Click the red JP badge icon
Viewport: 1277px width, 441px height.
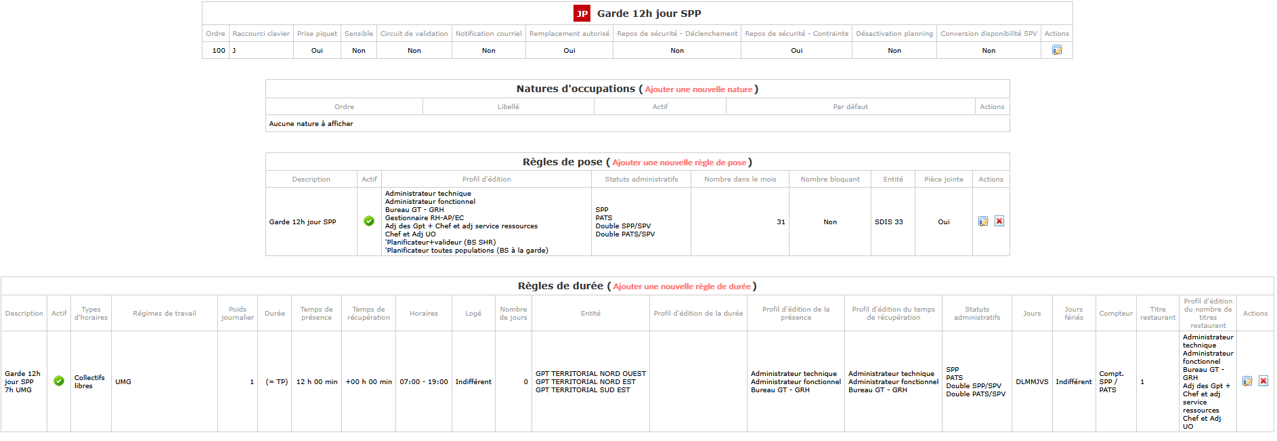[x=582, y=14]
